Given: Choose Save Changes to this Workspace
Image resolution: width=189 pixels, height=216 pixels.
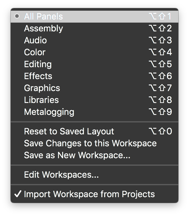Looking at the screenshot, I should point(90,143).
